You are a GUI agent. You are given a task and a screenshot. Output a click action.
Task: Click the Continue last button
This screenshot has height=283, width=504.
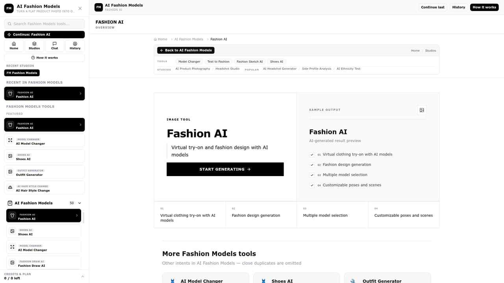(432, 7)
